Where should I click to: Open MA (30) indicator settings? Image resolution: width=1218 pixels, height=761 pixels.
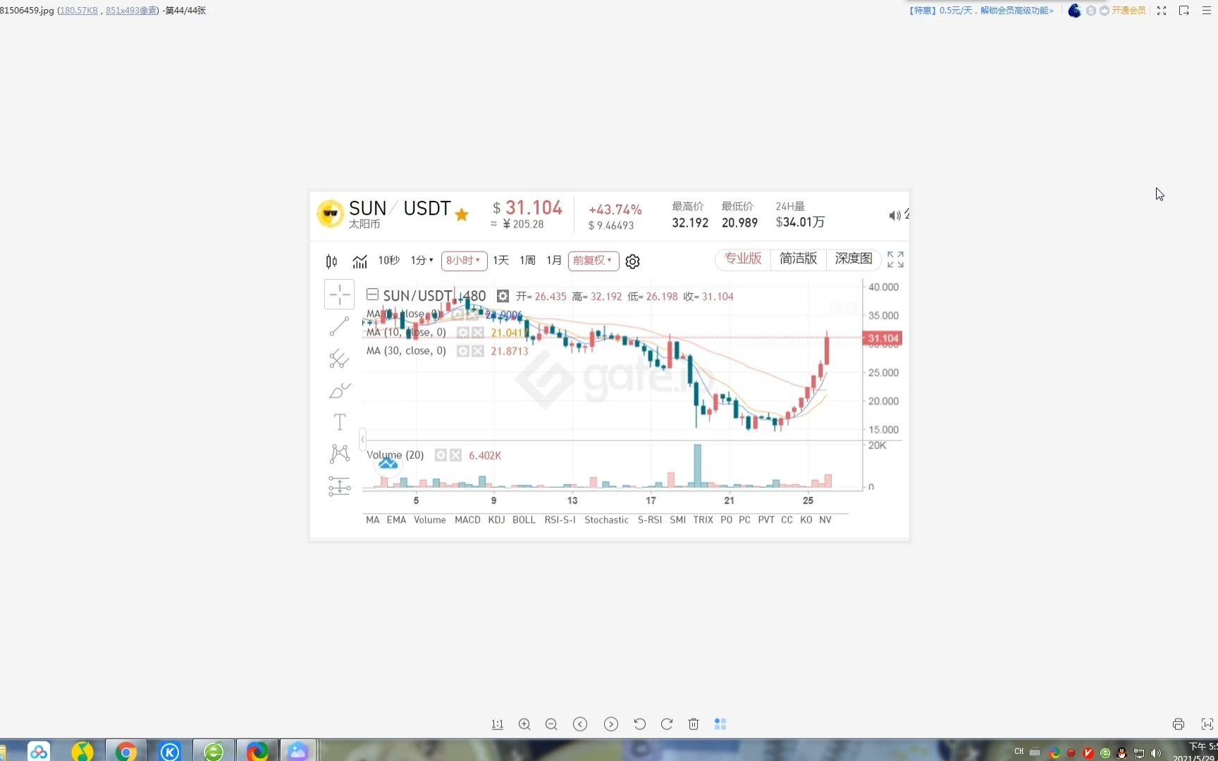[x=463, y=351]
